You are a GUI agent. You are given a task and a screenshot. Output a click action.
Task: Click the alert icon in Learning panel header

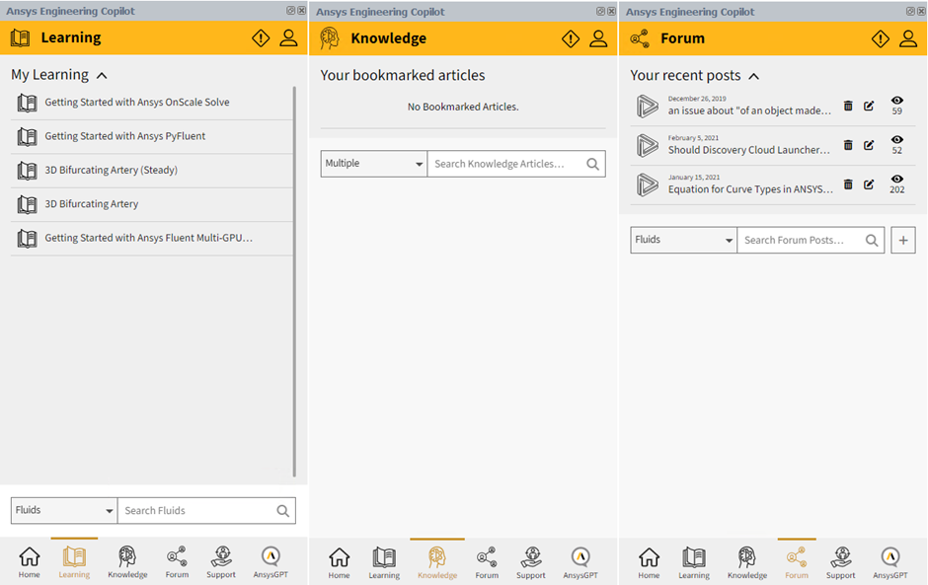click(x=261, y=38)
